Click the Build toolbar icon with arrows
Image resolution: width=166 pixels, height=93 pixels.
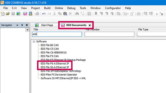(x=139, y=14)
